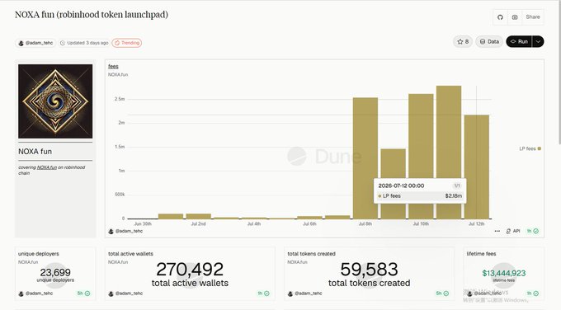Click the dashboard title NOXA fun heading

92,15
